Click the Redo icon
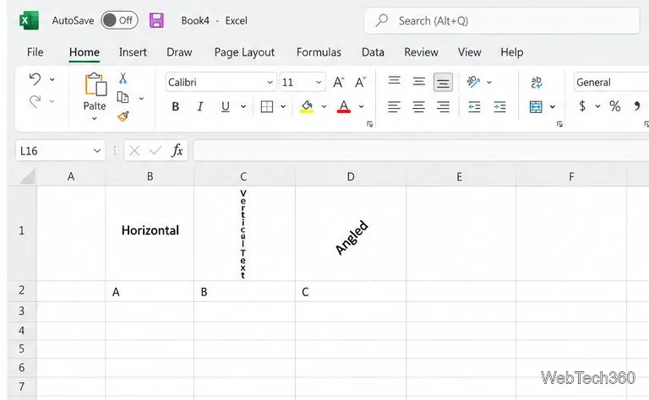This screenshot has width=649, height=400. pyautogui.click(x=35, y=100)
